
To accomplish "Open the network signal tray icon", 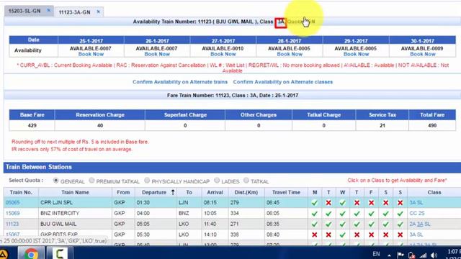I will point(423,255).
